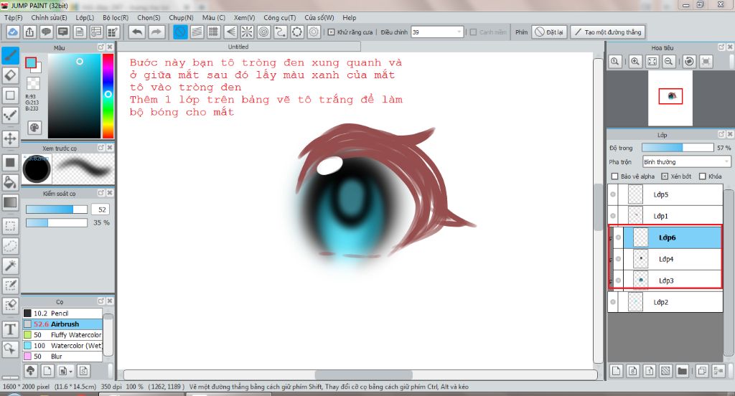Add a new layer at the Lớp panel bottom
This screenshot has height=396, width=735.
[616, 371]
